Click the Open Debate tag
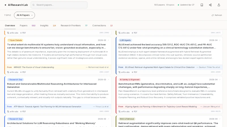 pos(15,40)
